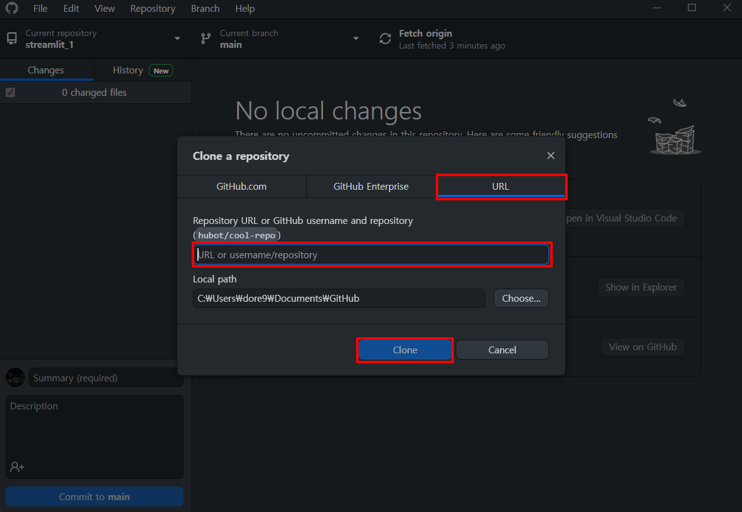742x512 pixels.
Task: Select the GitHub.com tab in clone dialog
Action: pyautogui.click(x=242, y=186)
